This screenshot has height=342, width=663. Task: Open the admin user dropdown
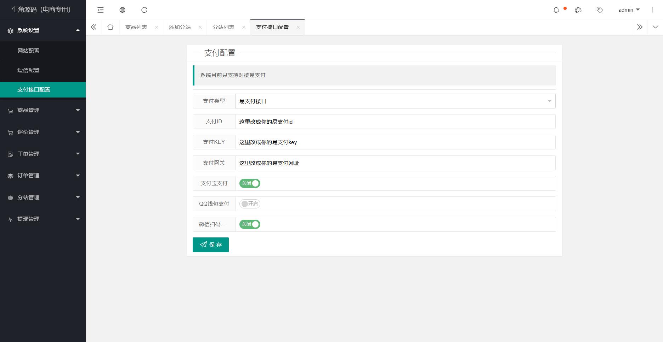[629, 10]
